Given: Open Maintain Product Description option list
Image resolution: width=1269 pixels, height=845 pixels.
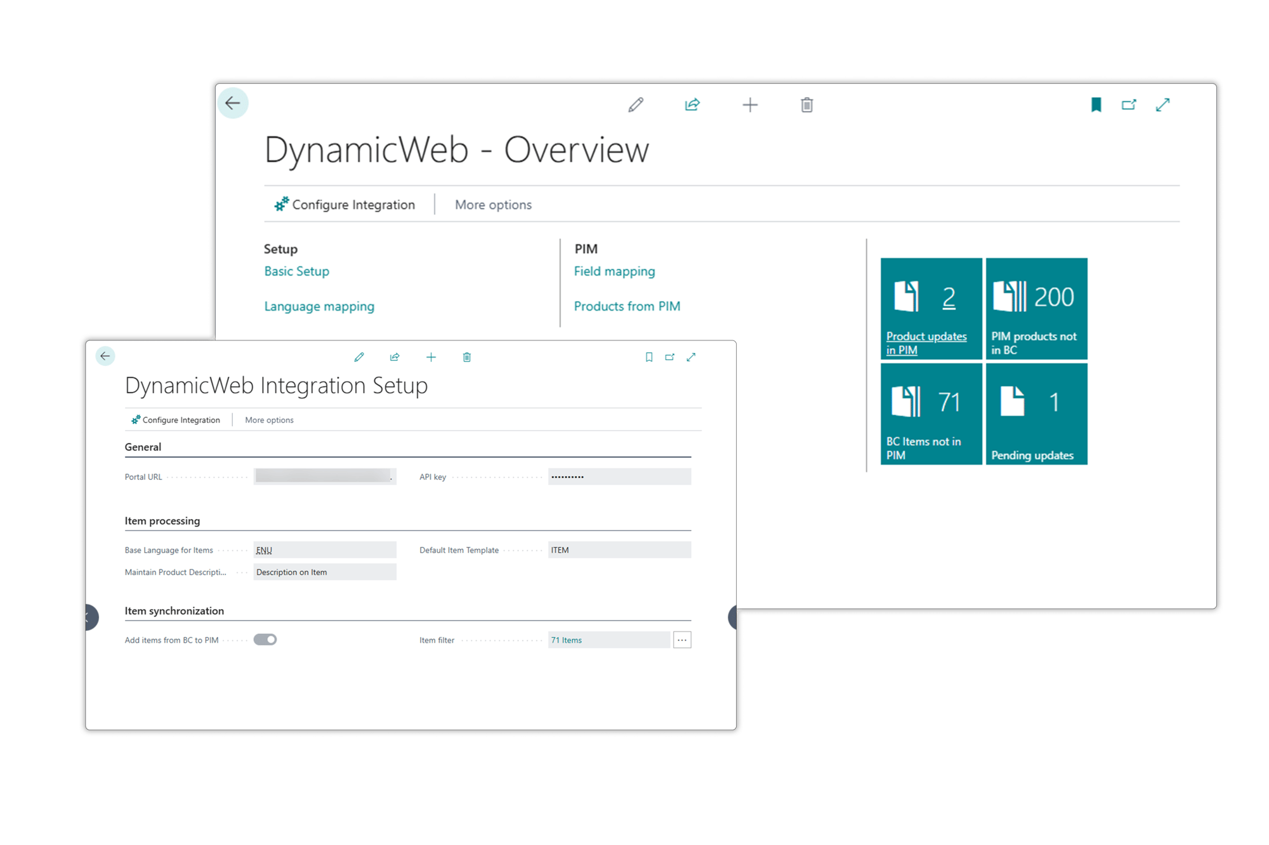Looking at the screenshot, I should click(324, 572).
